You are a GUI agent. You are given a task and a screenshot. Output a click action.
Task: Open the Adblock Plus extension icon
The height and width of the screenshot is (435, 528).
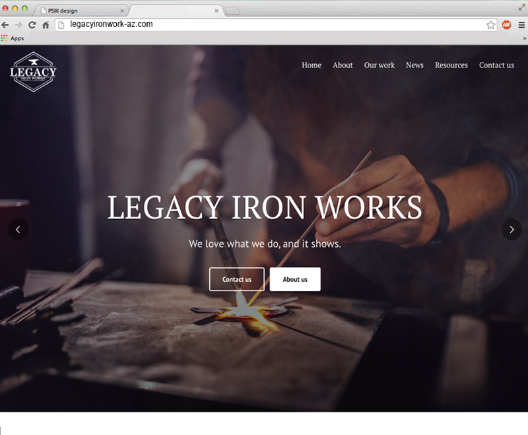tap(506, 25)
